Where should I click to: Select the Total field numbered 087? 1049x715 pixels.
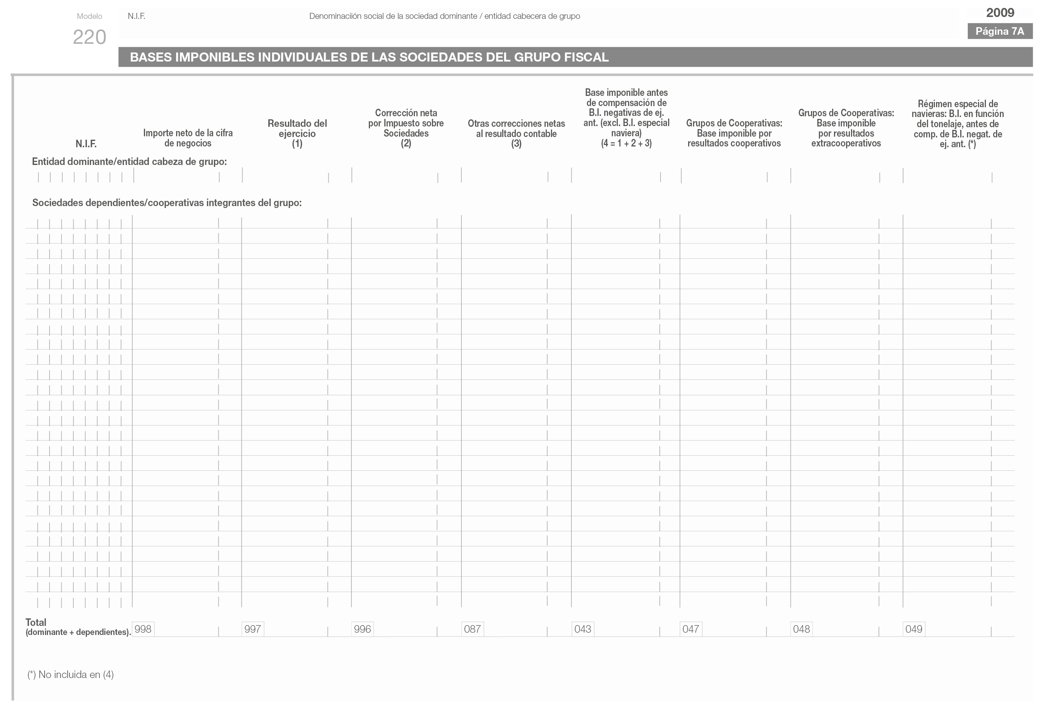point(516,629)
